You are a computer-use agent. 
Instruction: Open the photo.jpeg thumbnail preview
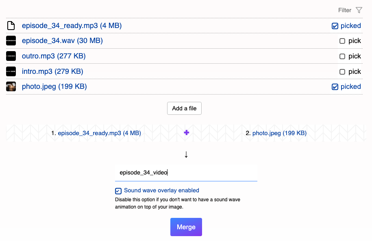click(x=11, y=86)
